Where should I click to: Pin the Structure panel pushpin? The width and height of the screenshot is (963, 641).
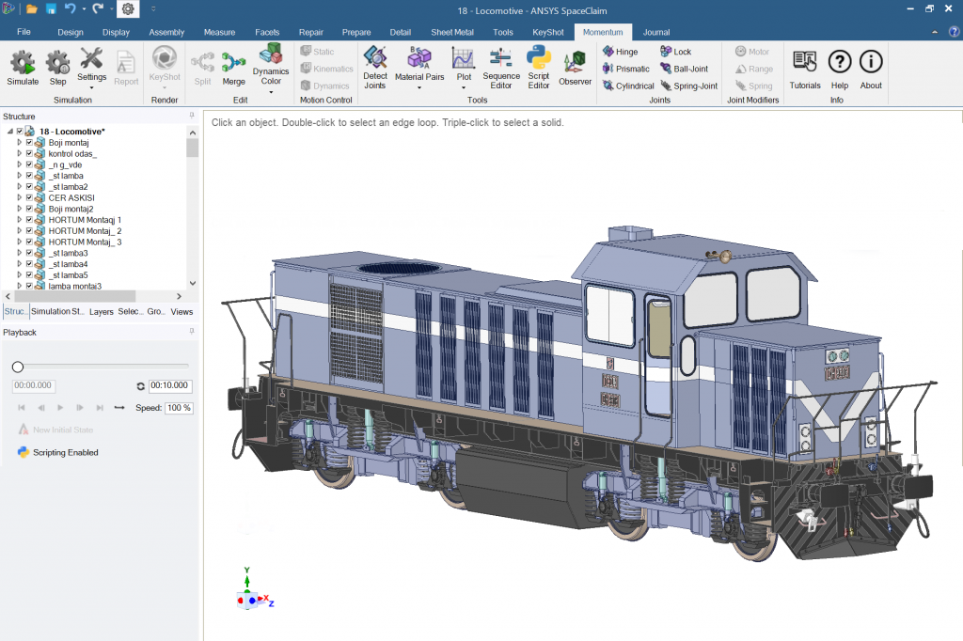pyautogui.click(x=192, y=116)
